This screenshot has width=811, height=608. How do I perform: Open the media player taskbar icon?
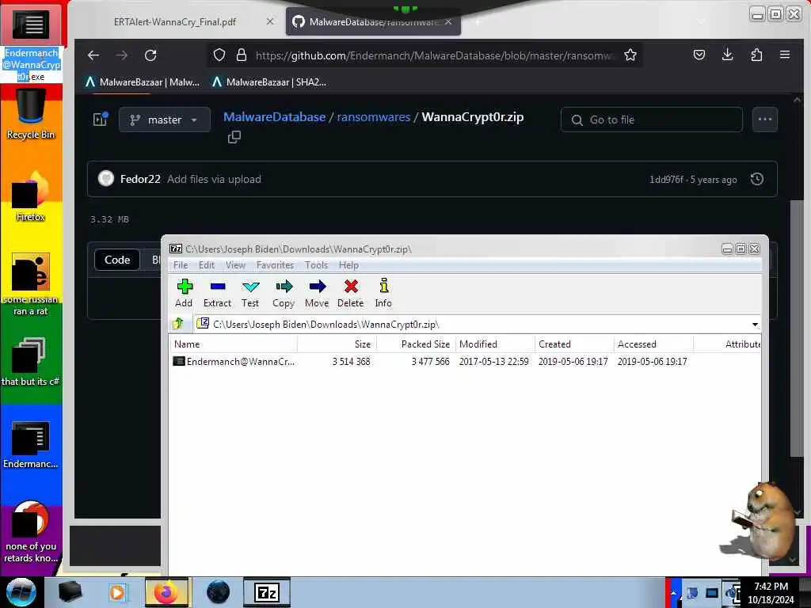117,592
